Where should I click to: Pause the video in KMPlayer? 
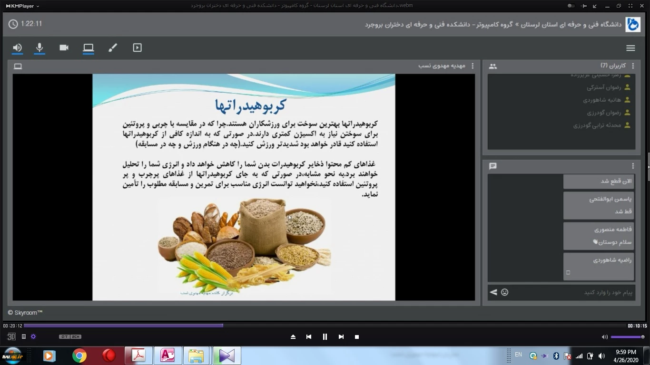click(x=325, y=336)
